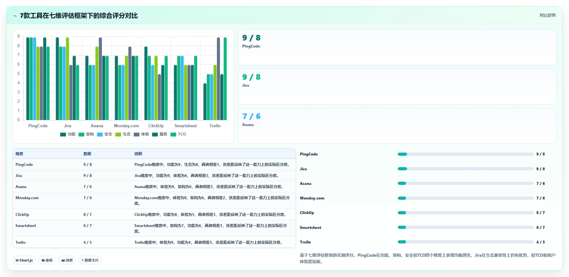Click the ClickUp label on chart axis
Viewport: 569px width, 277px height.
(x=156, y=126)
